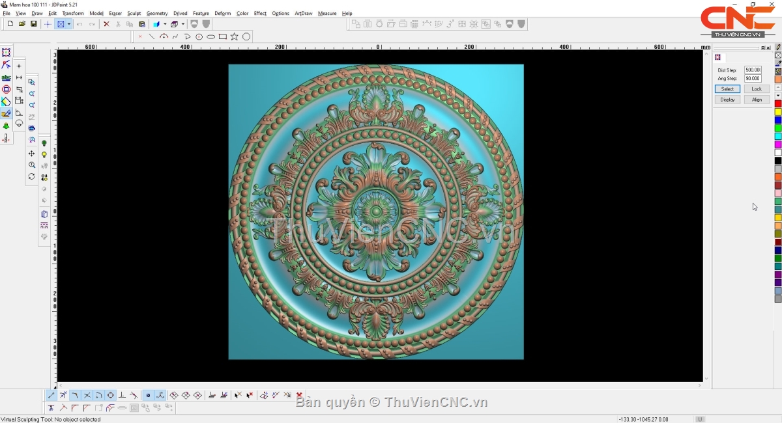Screen dimensions: 782x423
Task: Click the red X delete icon
Action: coord(106,24)
